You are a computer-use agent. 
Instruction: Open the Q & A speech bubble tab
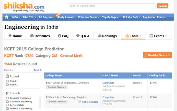tap(83, 36)
